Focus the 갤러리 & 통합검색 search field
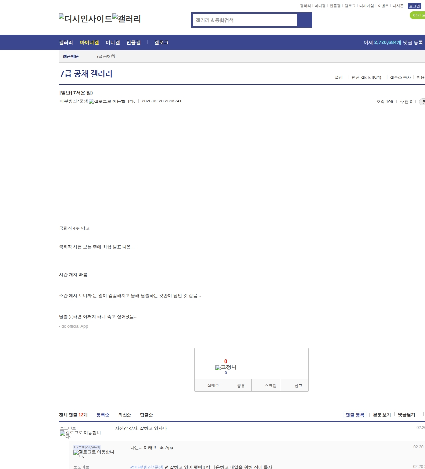Image resolution: width=425 pixels, height=469 pixels. click(245, 20)
